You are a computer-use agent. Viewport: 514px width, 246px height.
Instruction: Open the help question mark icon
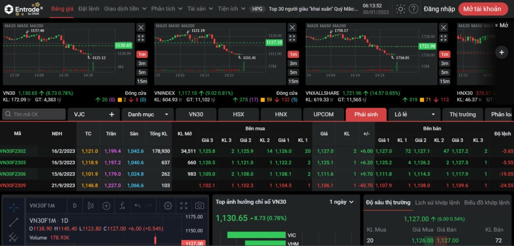(413, 9)
